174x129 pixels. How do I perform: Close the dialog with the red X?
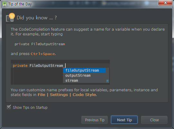click(165, 3)
